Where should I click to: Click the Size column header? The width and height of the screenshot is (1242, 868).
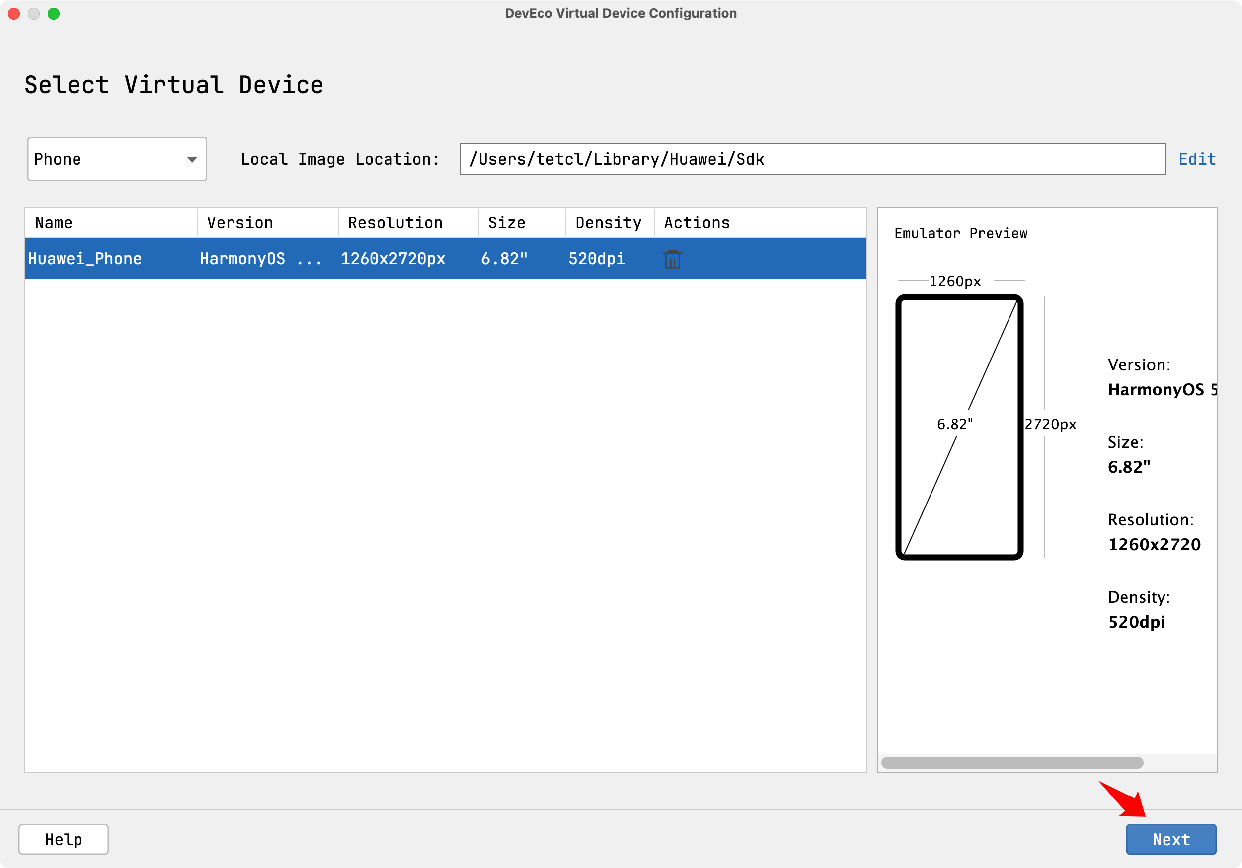click(506, 223)
